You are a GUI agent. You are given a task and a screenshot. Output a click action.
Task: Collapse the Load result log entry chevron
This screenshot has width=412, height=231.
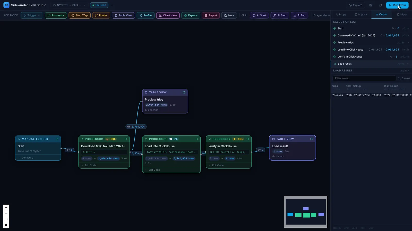pos(408,64)
